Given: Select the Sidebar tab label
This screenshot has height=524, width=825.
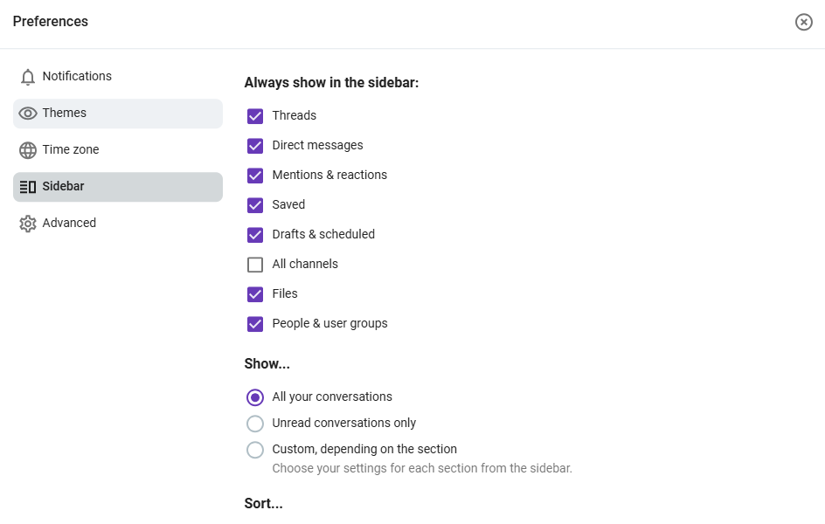Looking at the screenshot, I should click(x=63, y=187).
